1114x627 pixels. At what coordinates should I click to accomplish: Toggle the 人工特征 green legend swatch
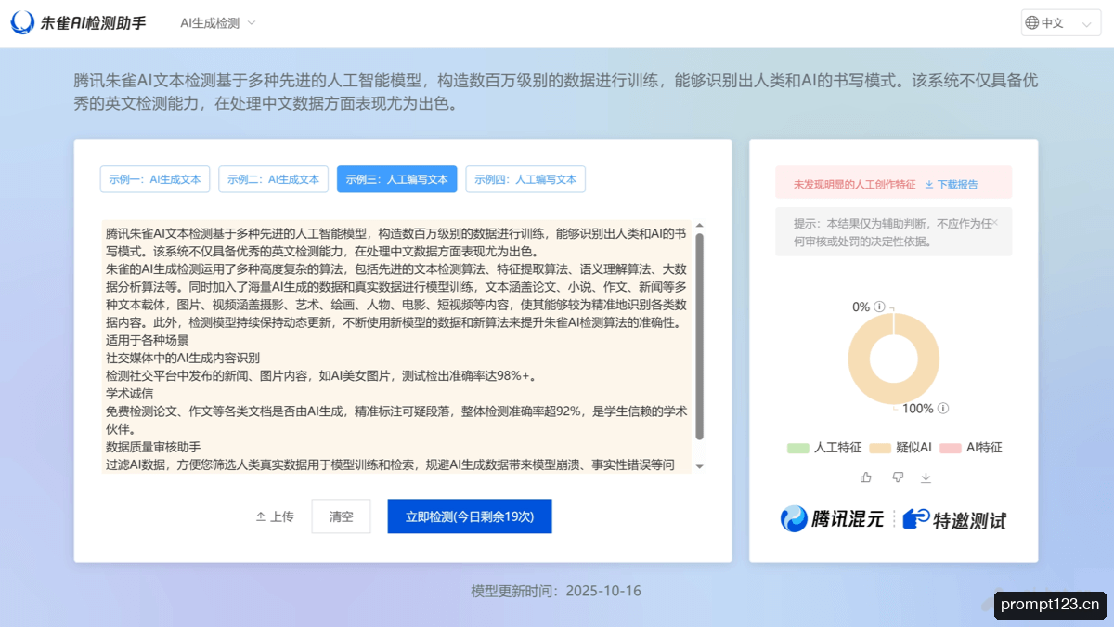(798, 448)
